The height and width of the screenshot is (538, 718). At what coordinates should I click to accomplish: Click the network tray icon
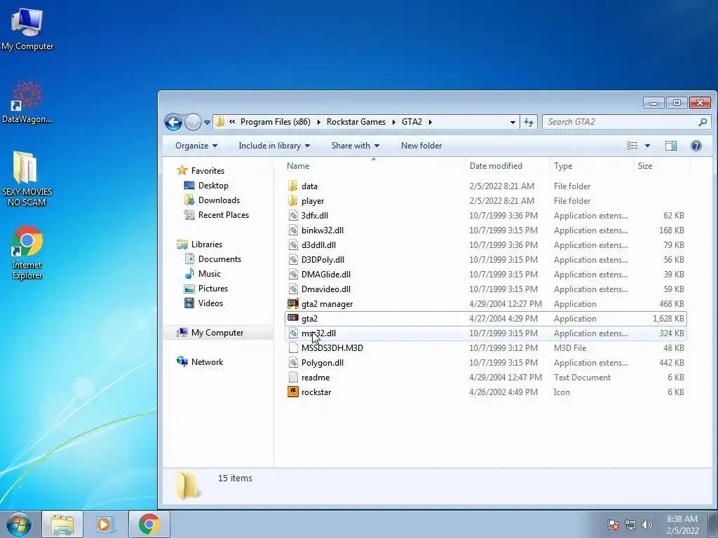[630, 525]
